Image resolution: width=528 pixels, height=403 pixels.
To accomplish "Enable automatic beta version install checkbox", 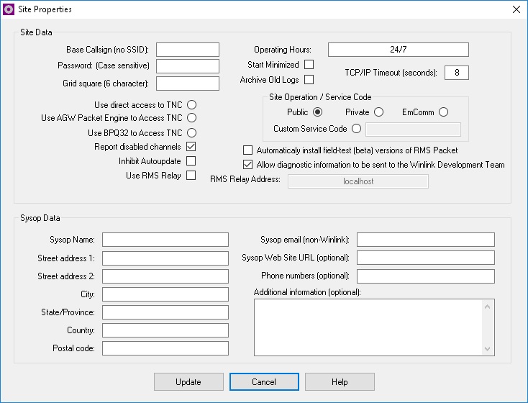I will pyautogui.click(x=248, y=150).
